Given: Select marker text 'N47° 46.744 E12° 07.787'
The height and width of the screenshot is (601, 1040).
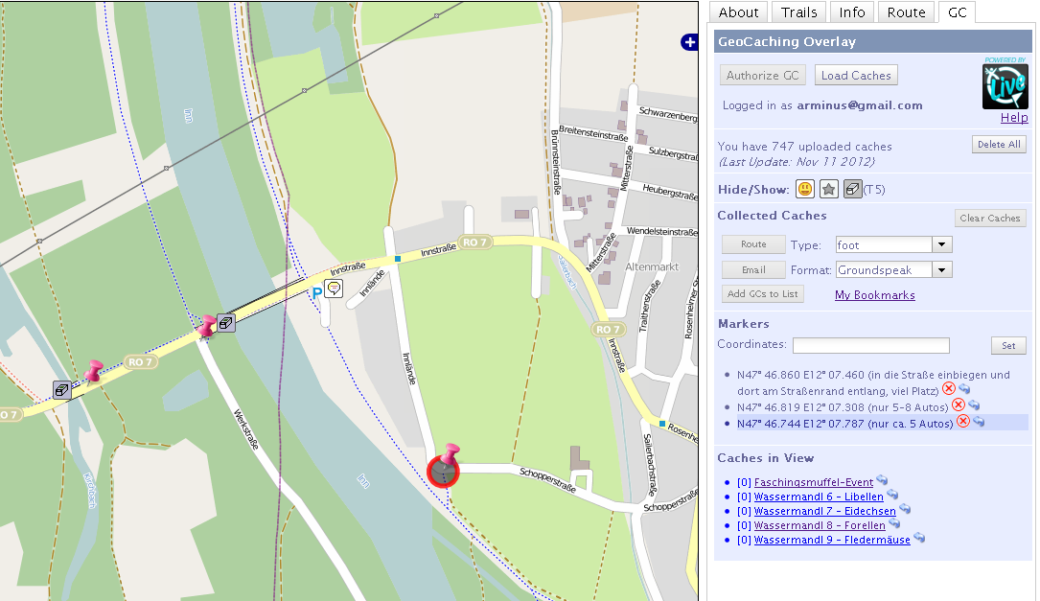Looking at the screenshot, I should pyautogui.click(x=800, y=424).
